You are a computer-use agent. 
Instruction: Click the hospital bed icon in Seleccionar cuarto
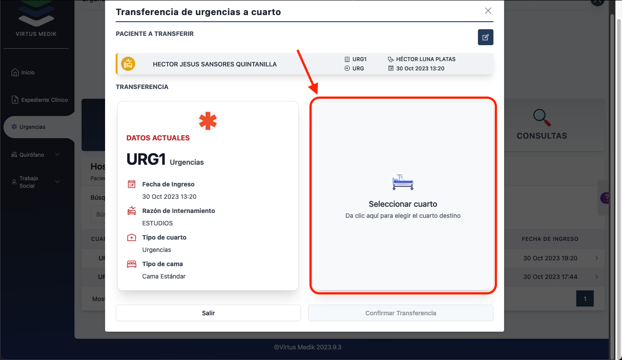point(403,182)
